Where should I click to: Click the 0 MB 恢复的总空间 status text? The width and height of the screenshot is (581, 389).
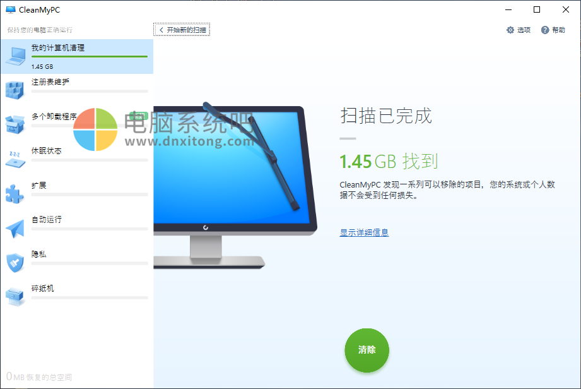pos(39,377)
